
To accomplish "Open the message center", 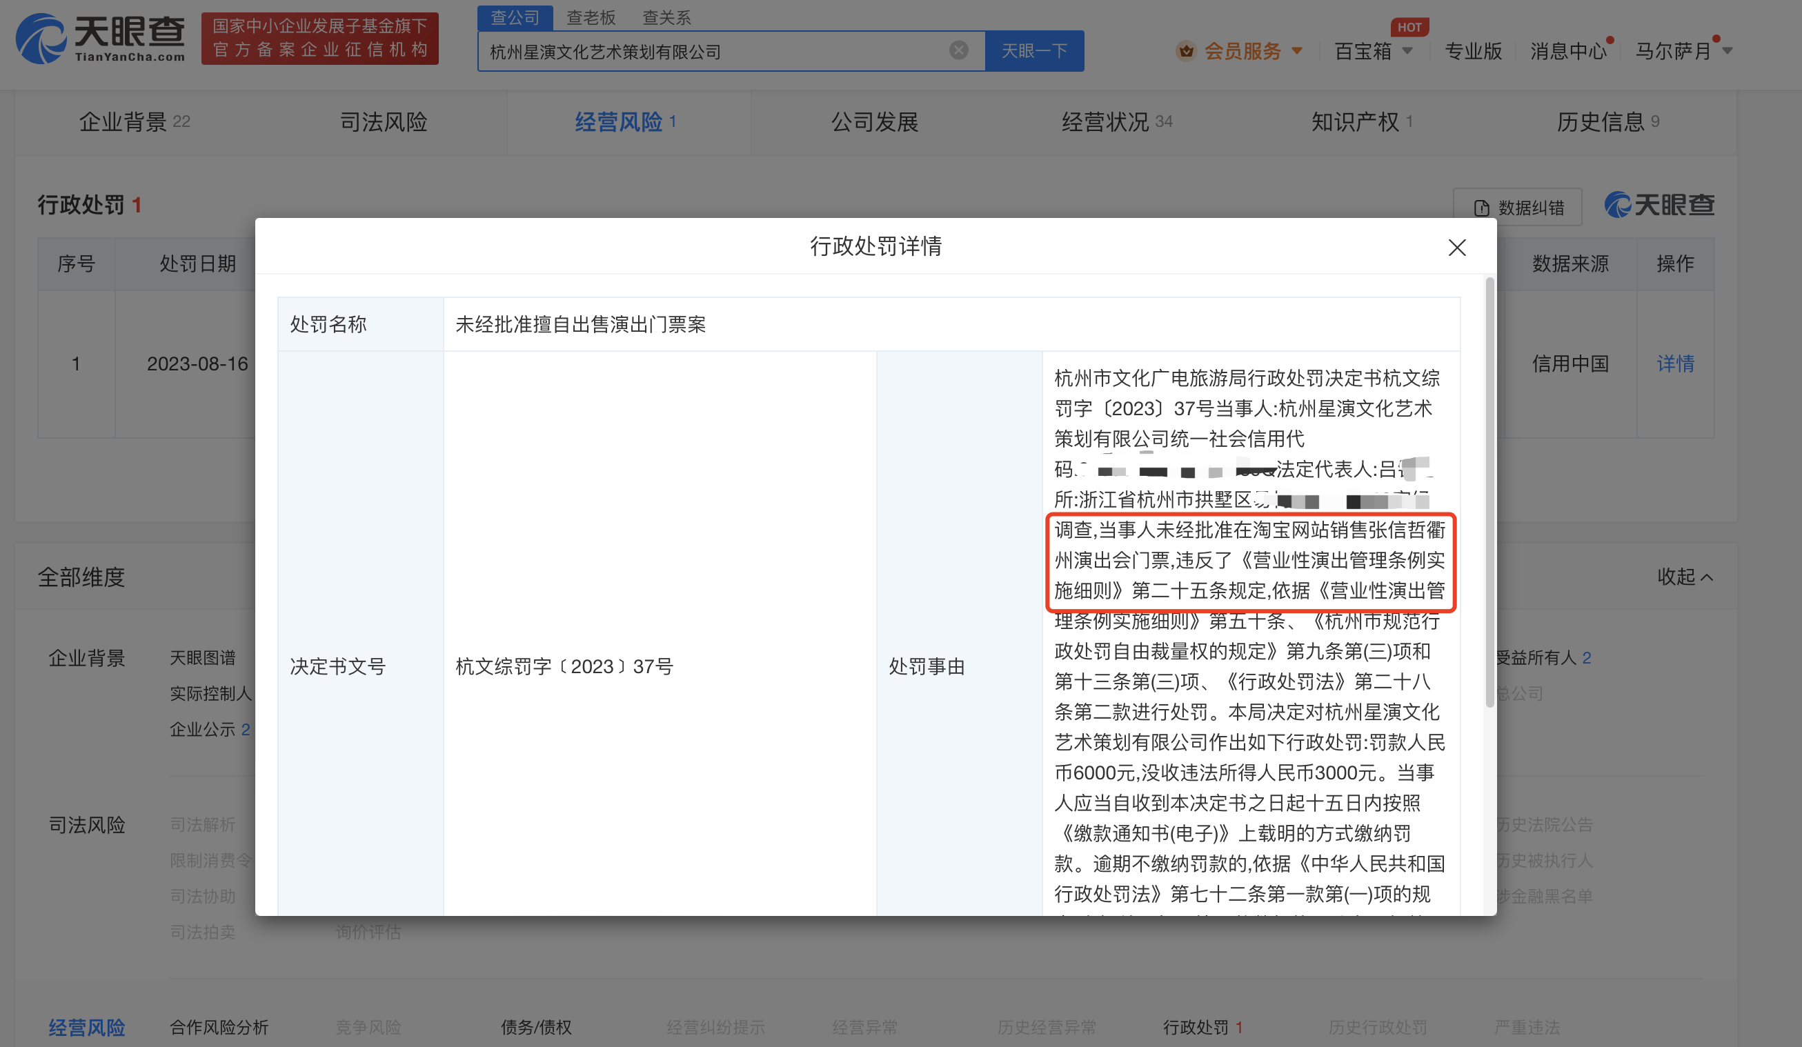I will point(1567,51).
